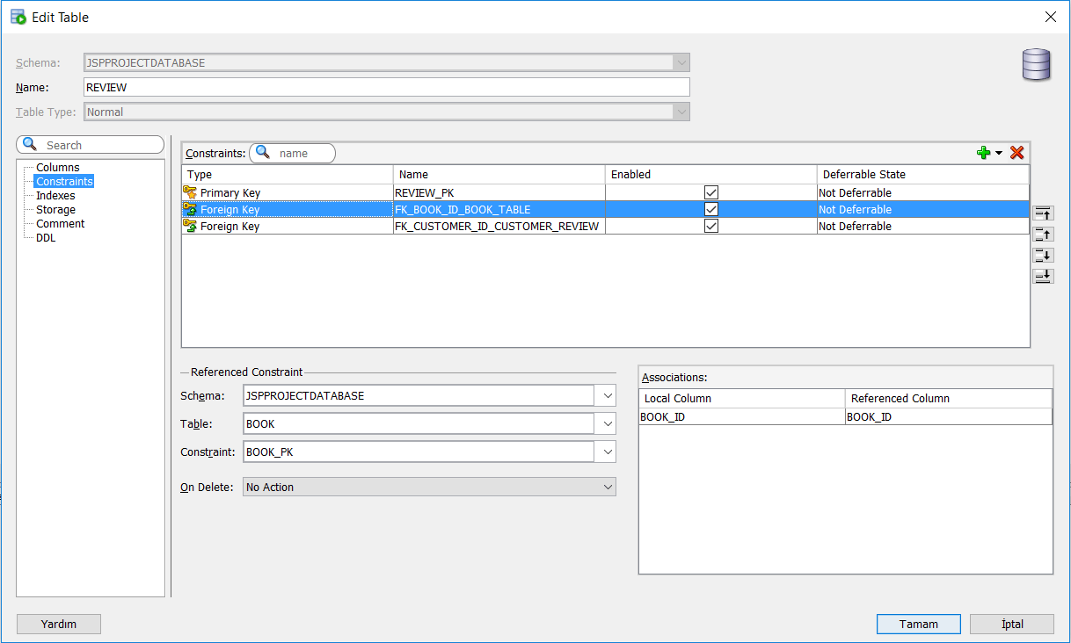Click the Referenced Column header
Viewport: 1071px width, 643px height.
coord(949,398)
